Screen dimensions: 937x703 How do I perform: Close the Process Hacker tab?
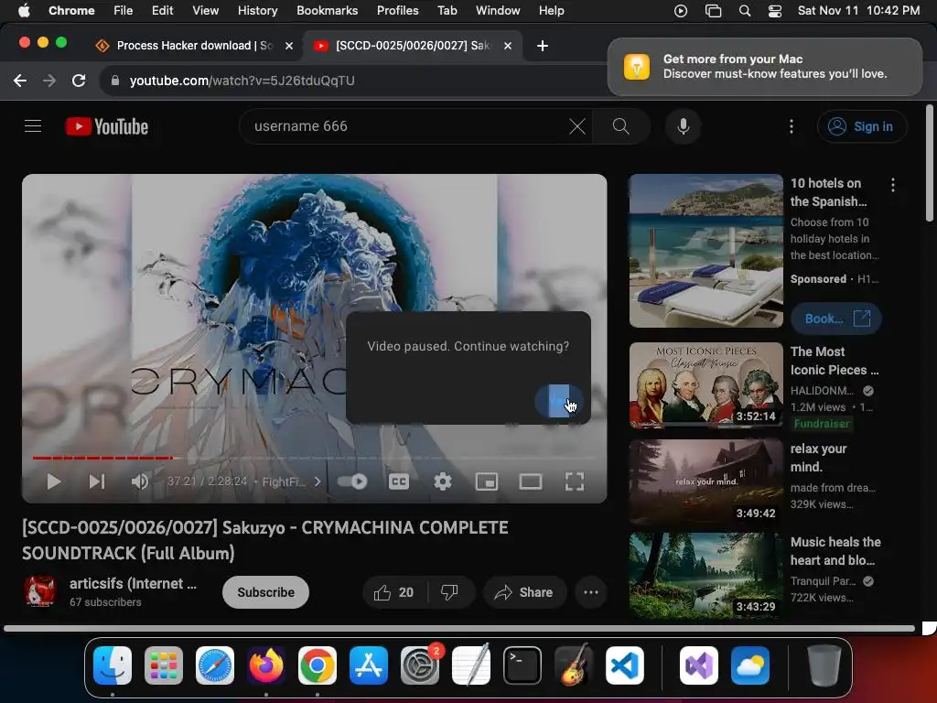289,46
